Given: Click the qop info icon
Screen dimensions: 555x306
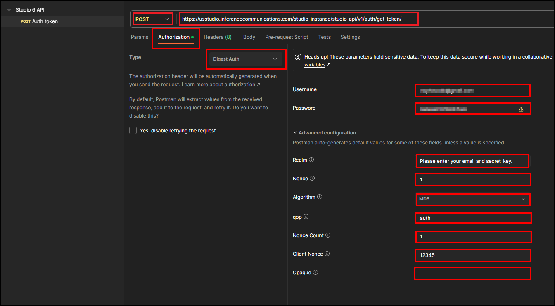Looking at the screenshot, I should 306,217.
